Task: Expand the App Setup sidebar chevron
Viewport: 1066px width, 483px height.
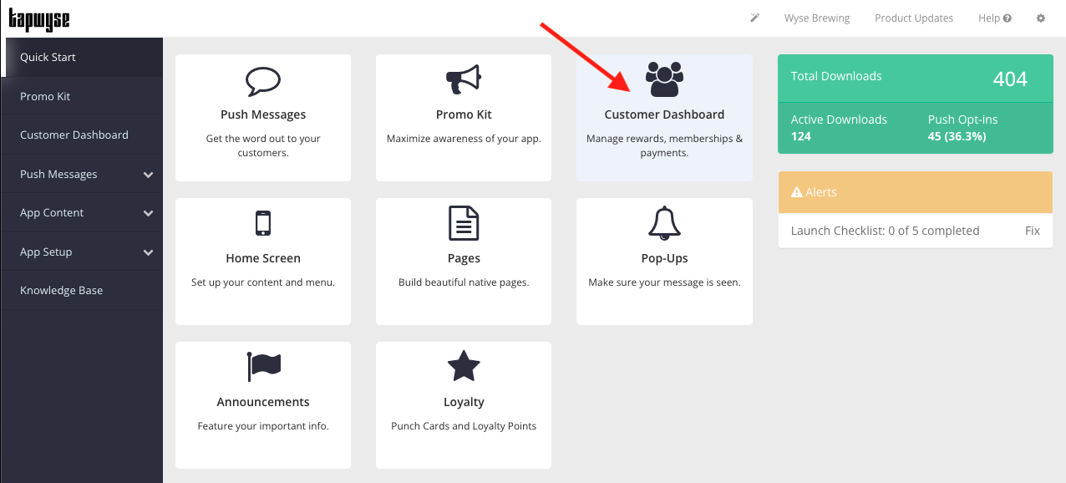Action: (x=148, y=252)
